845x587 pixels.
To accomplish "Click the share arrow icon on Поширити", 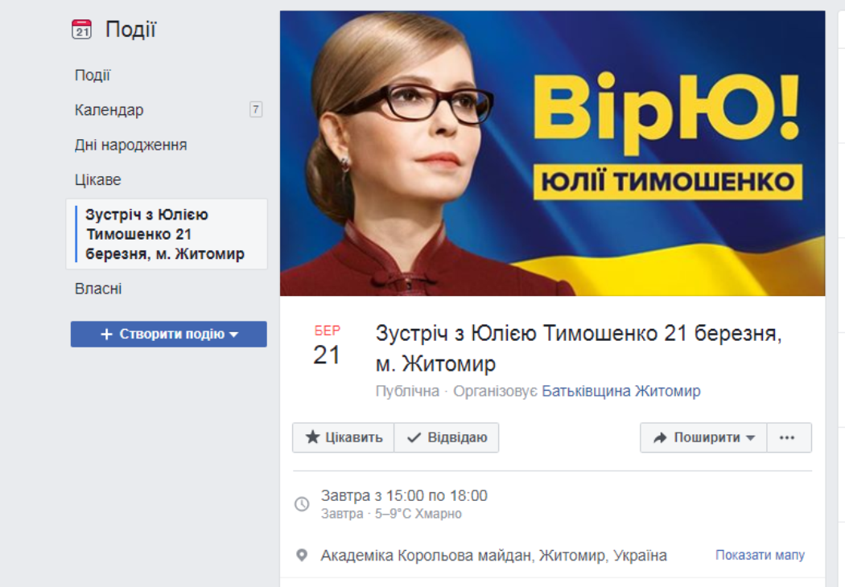I will point(660,437).
